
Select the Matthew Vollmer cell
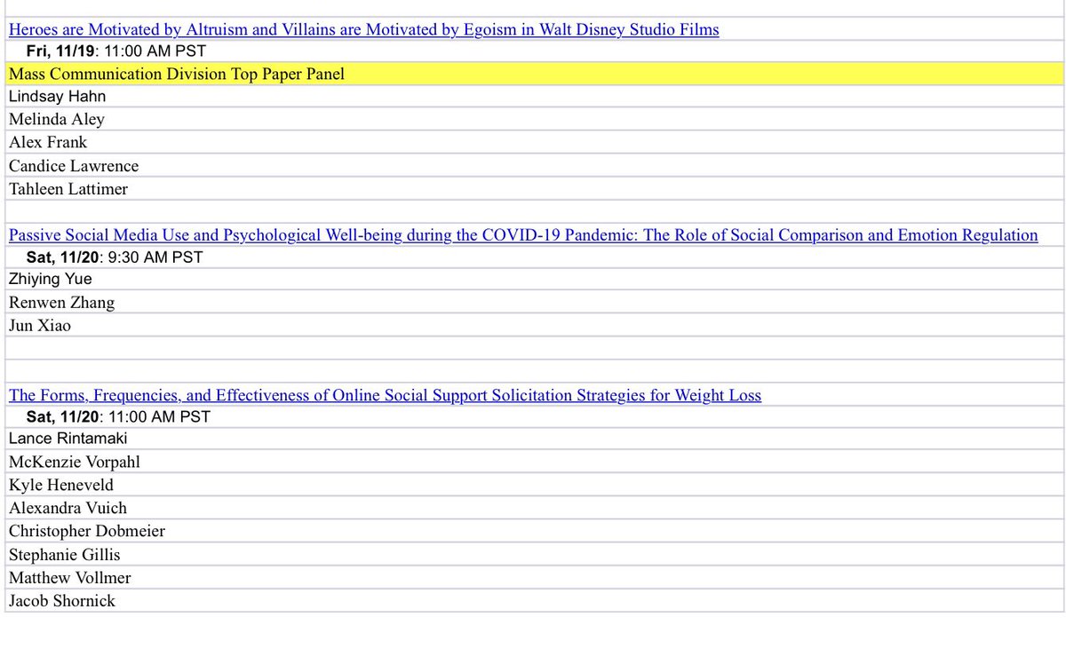(x=534, y=577)
